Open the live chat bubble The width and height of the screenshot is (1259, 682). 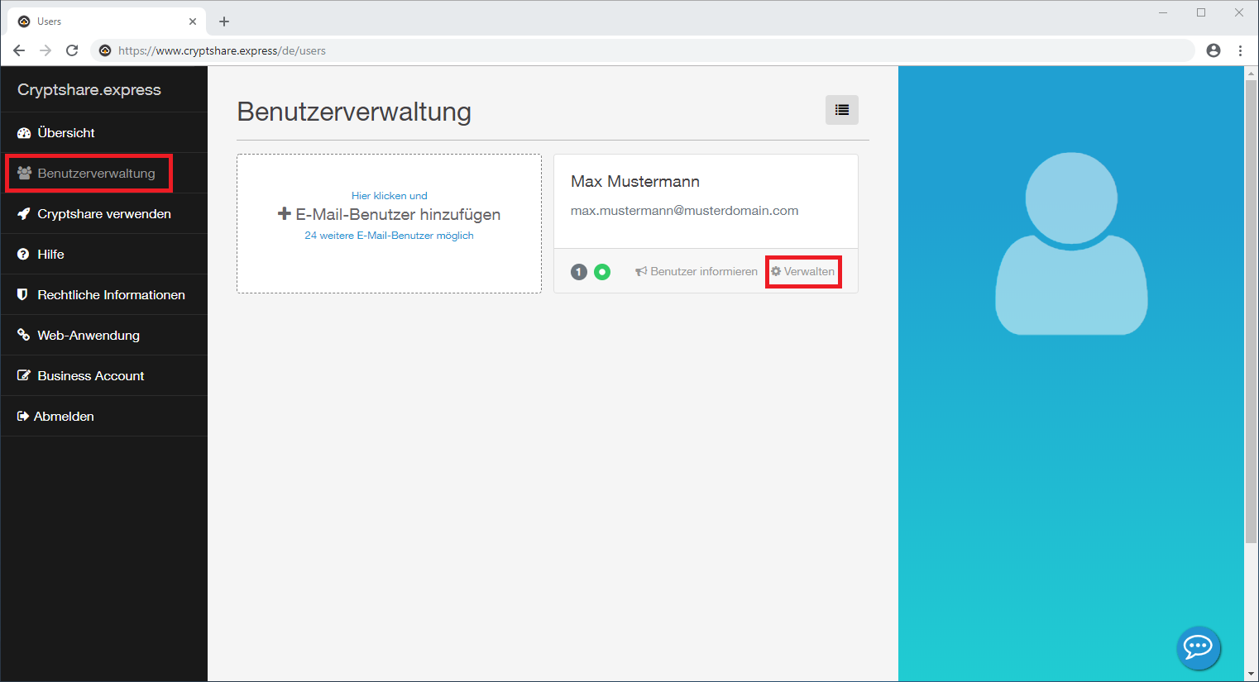[1198, 646]
